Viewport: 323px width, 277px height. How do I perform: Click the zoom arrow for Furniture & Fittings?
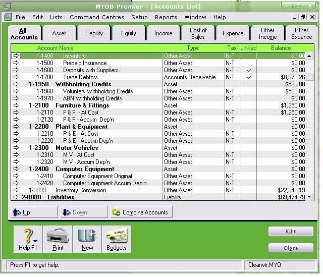(x=16, y=105)
